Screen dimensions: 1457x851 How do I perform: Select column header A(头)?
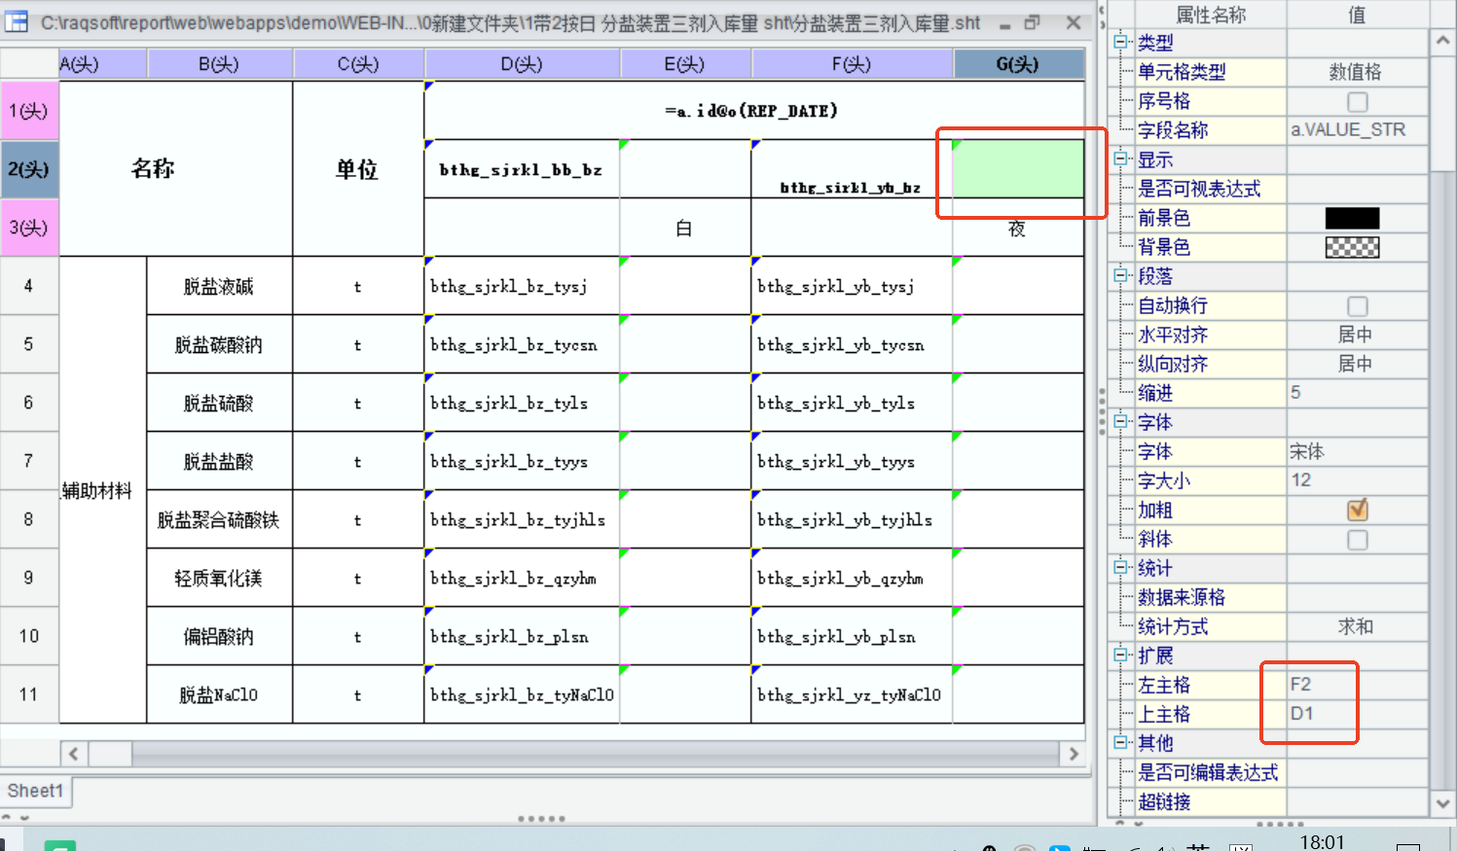(x=103, y=64)
